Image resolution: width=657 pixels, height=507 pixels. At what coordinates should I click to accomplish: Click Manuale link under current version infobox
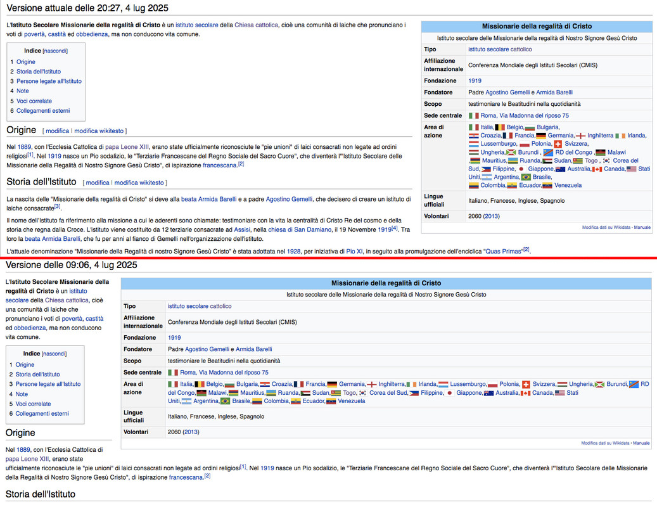click(642, 228)
